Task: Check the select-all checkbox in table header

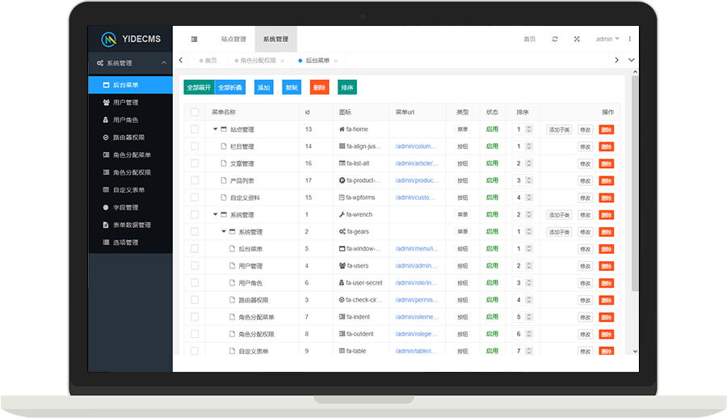Action: [195, 112]
